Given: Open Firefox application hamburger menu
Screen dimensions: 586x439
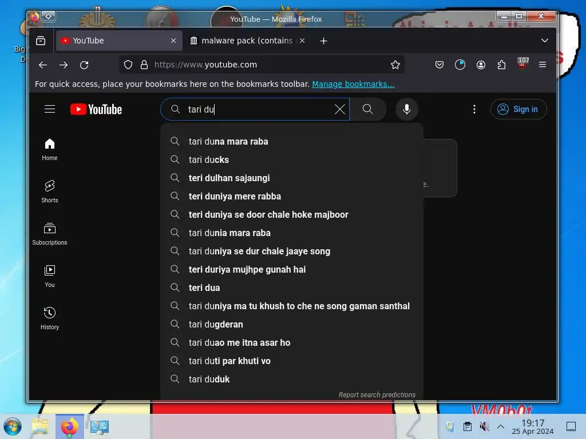Looking at the screenshot, I should pos(543,65).
